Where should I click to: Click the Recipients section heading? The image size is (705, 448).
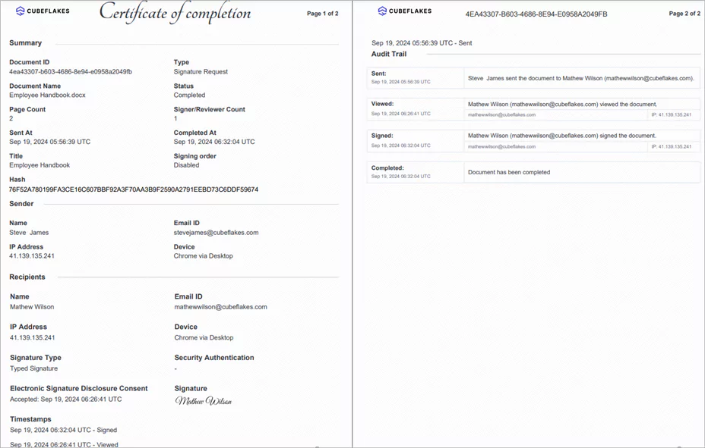point(27,277)
